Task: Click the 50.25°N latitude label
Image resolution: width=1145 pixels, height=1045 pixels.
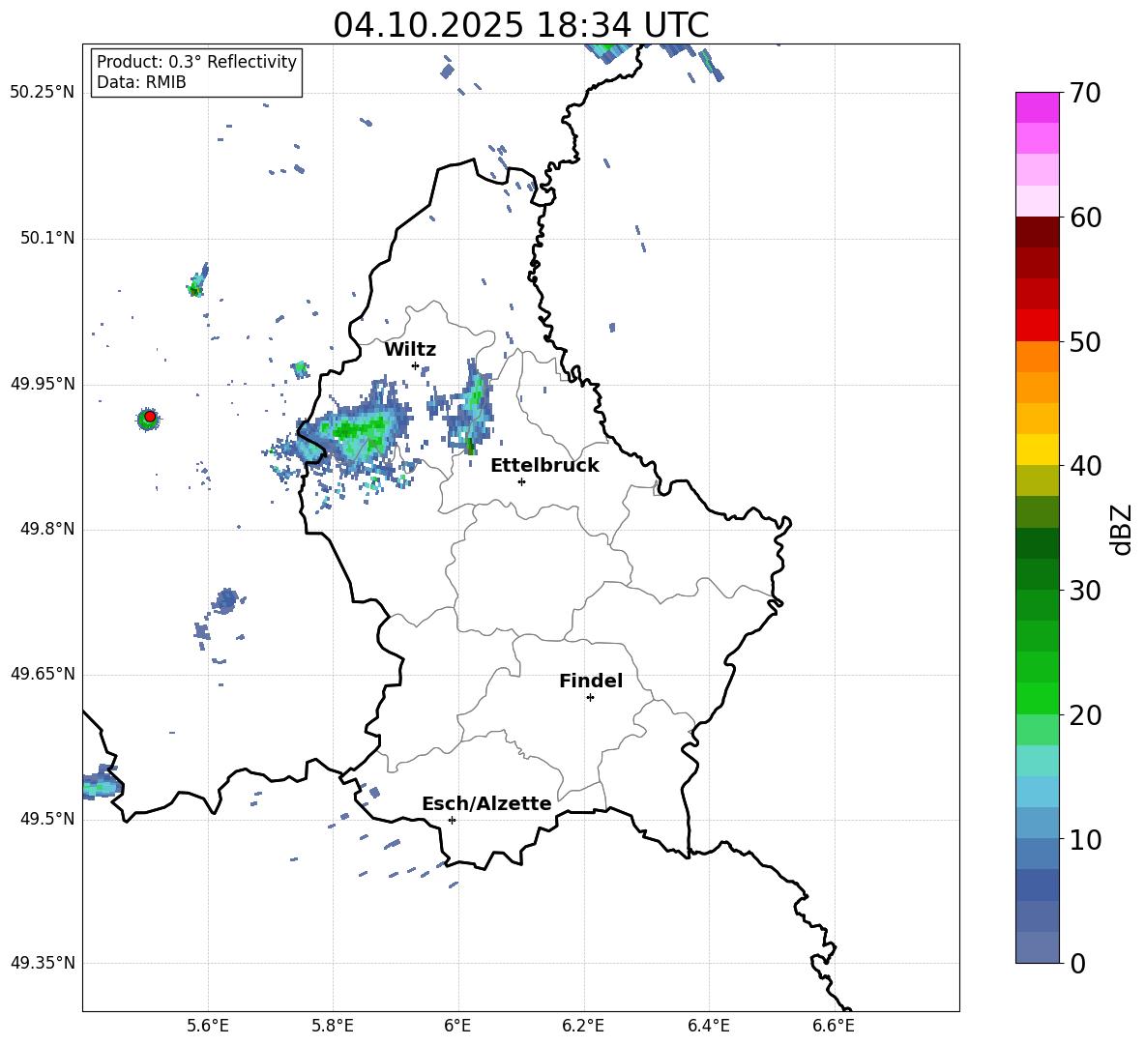Action: click(x=43, y=93)
